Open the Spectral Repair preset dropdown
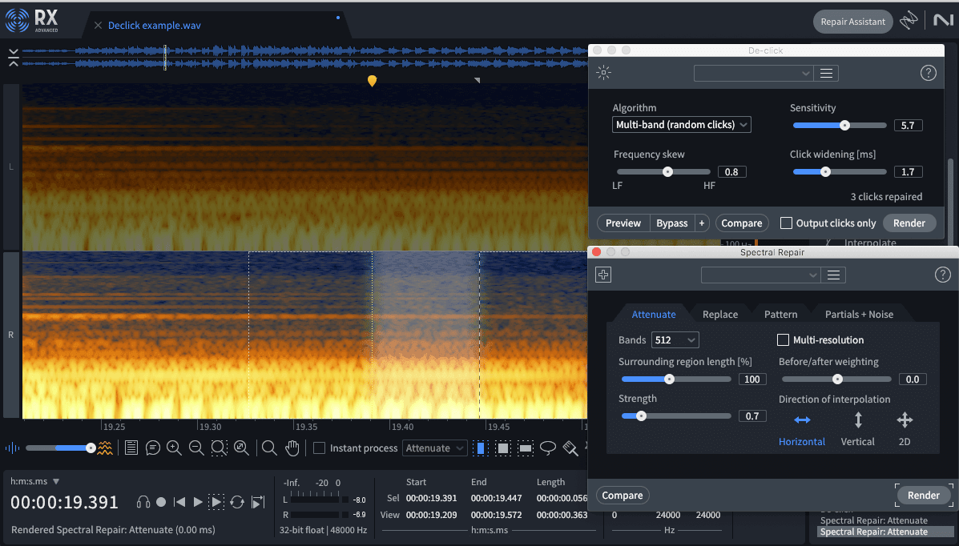 tap(761, 275)
